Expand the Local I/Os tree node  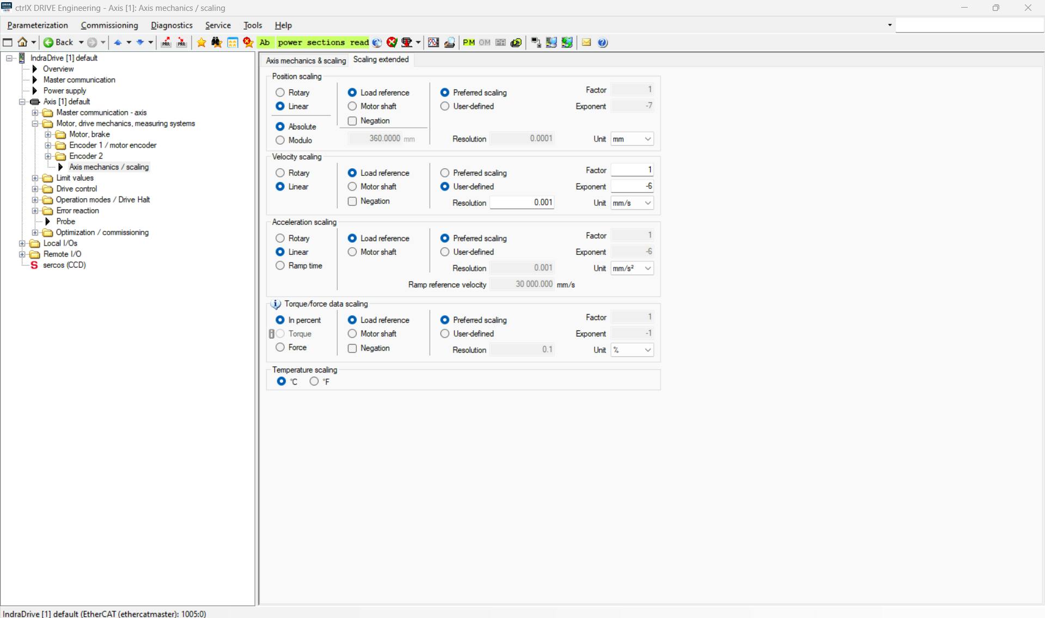tap(22, 243)
